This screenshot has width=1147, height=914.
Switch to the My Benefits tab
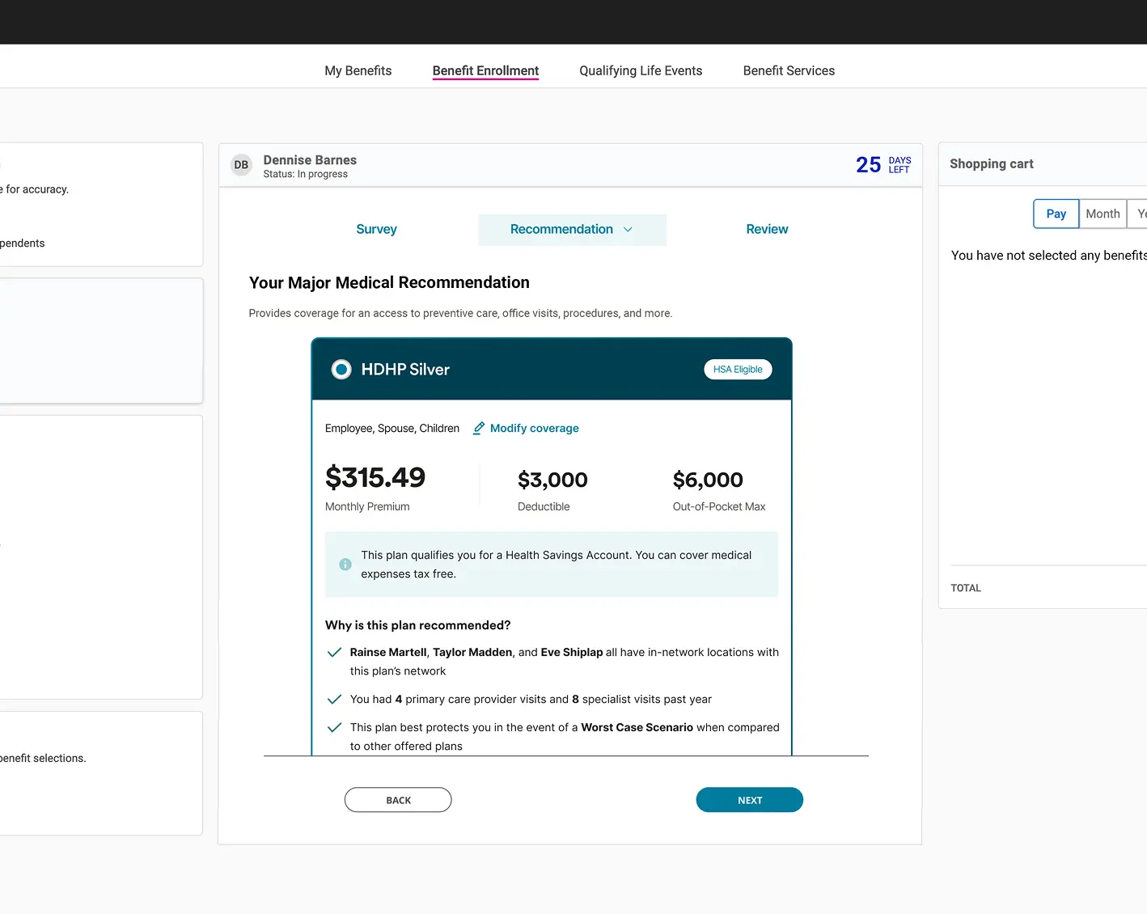tap(358, 70)
